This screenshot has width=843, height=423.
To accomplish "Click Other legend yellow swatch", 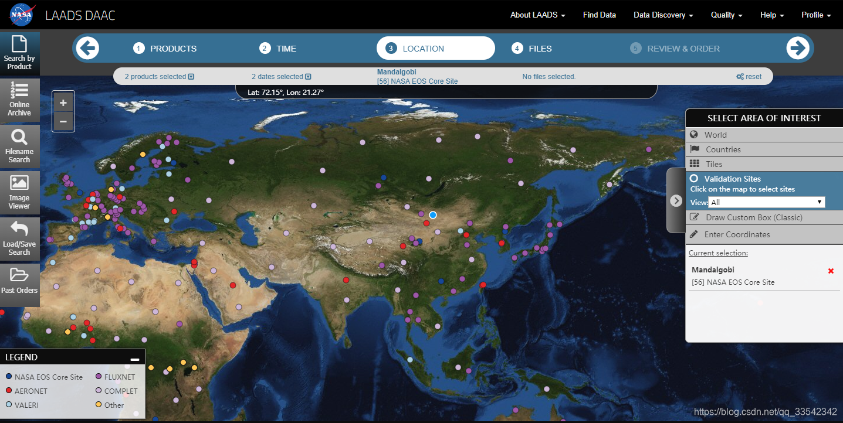I will coord(99,405).
